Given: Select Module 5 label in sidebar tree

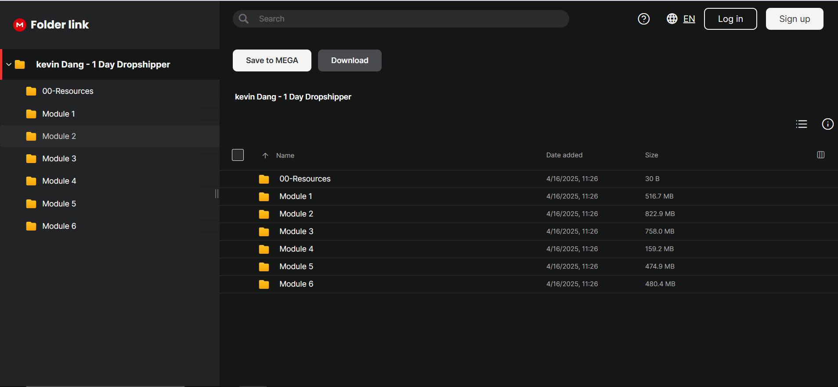Looking at the screenshot, I should tap(59, 204).
